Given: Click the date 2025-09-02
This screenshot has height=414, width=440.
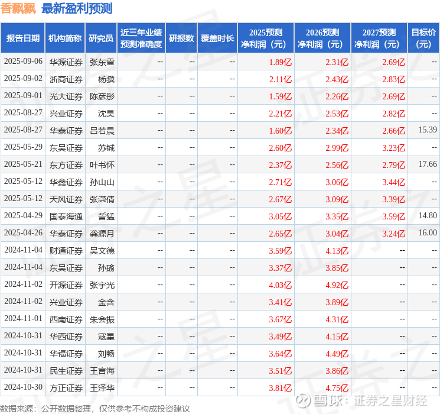Looking at the screenshot, I should tap(23, 79).
